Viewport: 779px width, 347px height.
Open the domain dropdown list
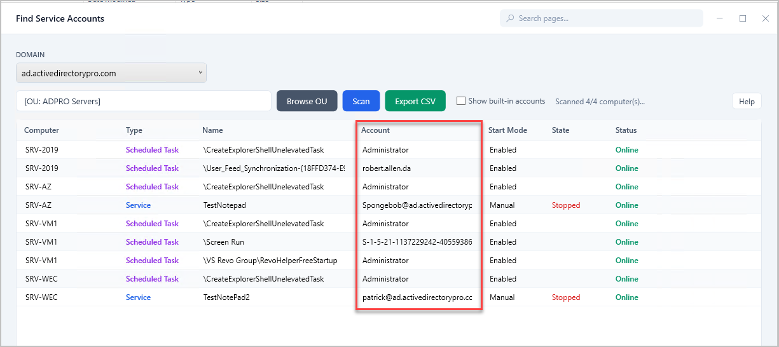(x=111, y=73)
